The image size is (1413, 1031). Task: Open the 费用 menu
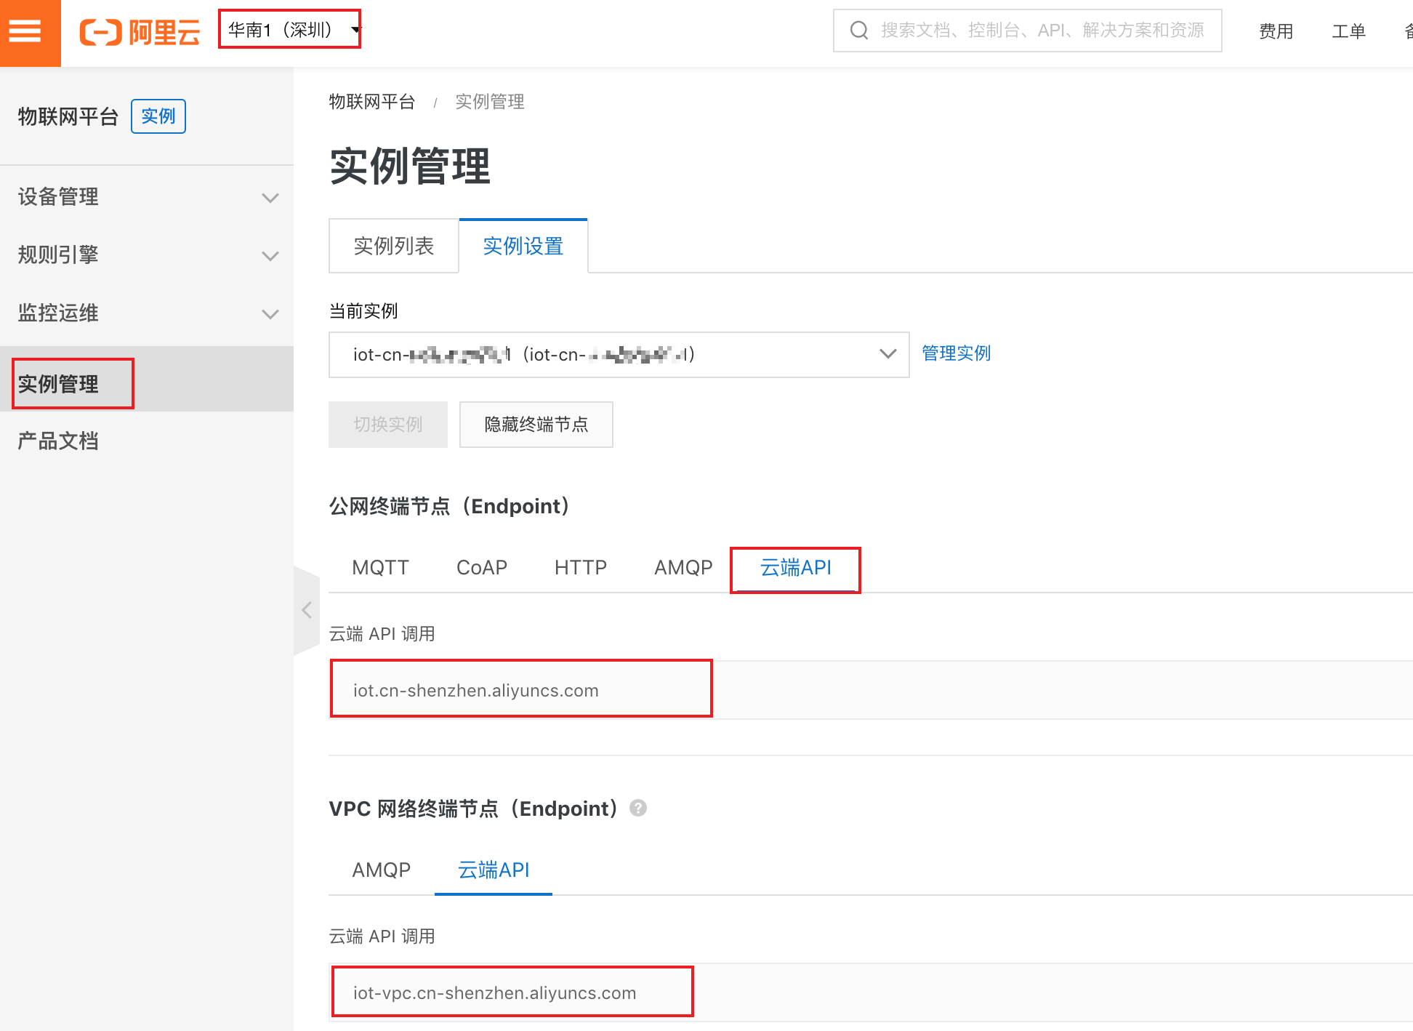coord(1276,31)
